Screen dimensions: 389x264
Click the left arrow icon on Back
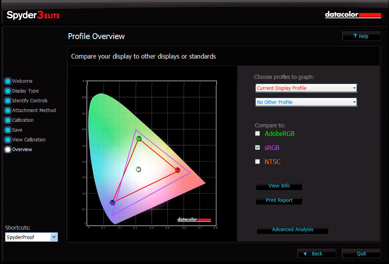[305, 253]
